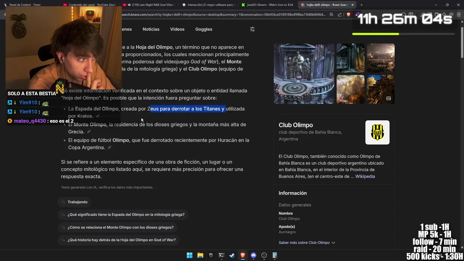Open a new browser tab
Image resolution: width=464 pixels, height=261 pixels.
361,5
